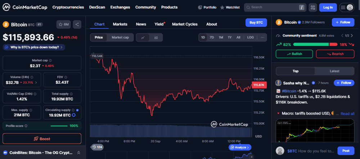Follow Sasha why N... account

[x=344, y=83]
